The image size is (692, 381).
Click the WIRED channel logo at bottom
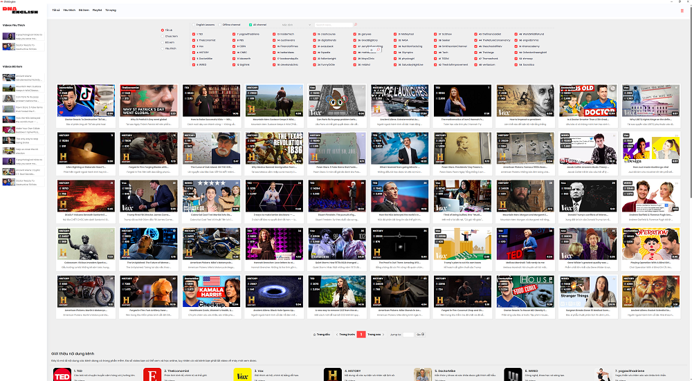coord(513,374)
